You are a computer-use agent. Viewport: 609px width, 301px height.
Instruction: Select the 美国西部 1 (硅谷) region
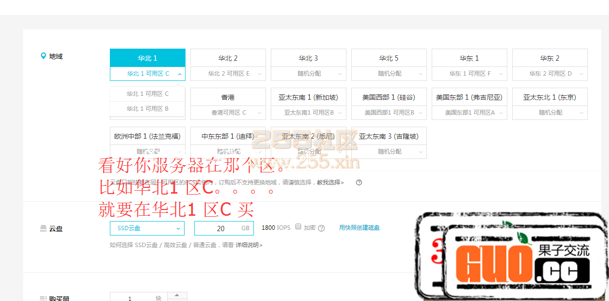tap(389, 97)
